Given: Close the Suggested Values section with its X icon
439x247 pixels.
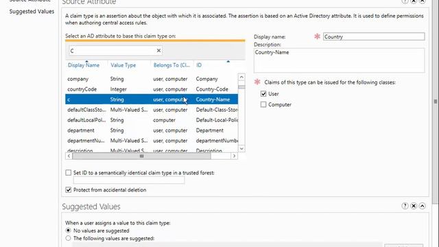Looking at the screenshot, I should (414, 206).
